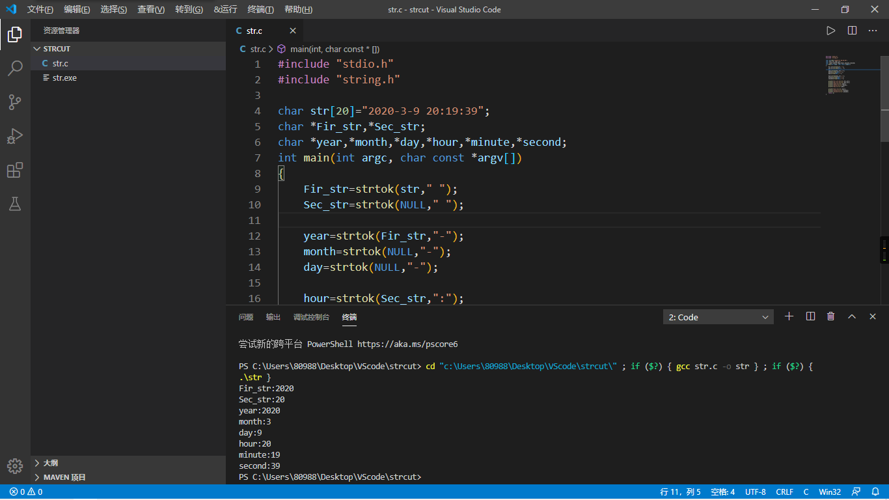Select the str.c editor tab
The image size is (889, 500).
coord(264,31)
